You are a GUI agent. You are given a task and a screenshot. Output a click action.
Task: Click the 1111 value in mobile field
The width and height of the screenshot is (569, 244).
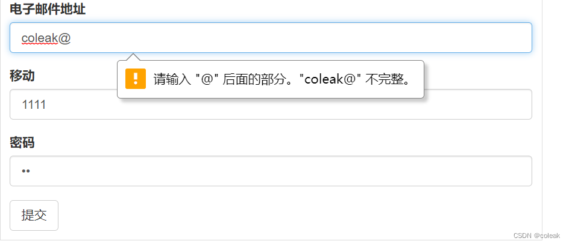[34, 105]
